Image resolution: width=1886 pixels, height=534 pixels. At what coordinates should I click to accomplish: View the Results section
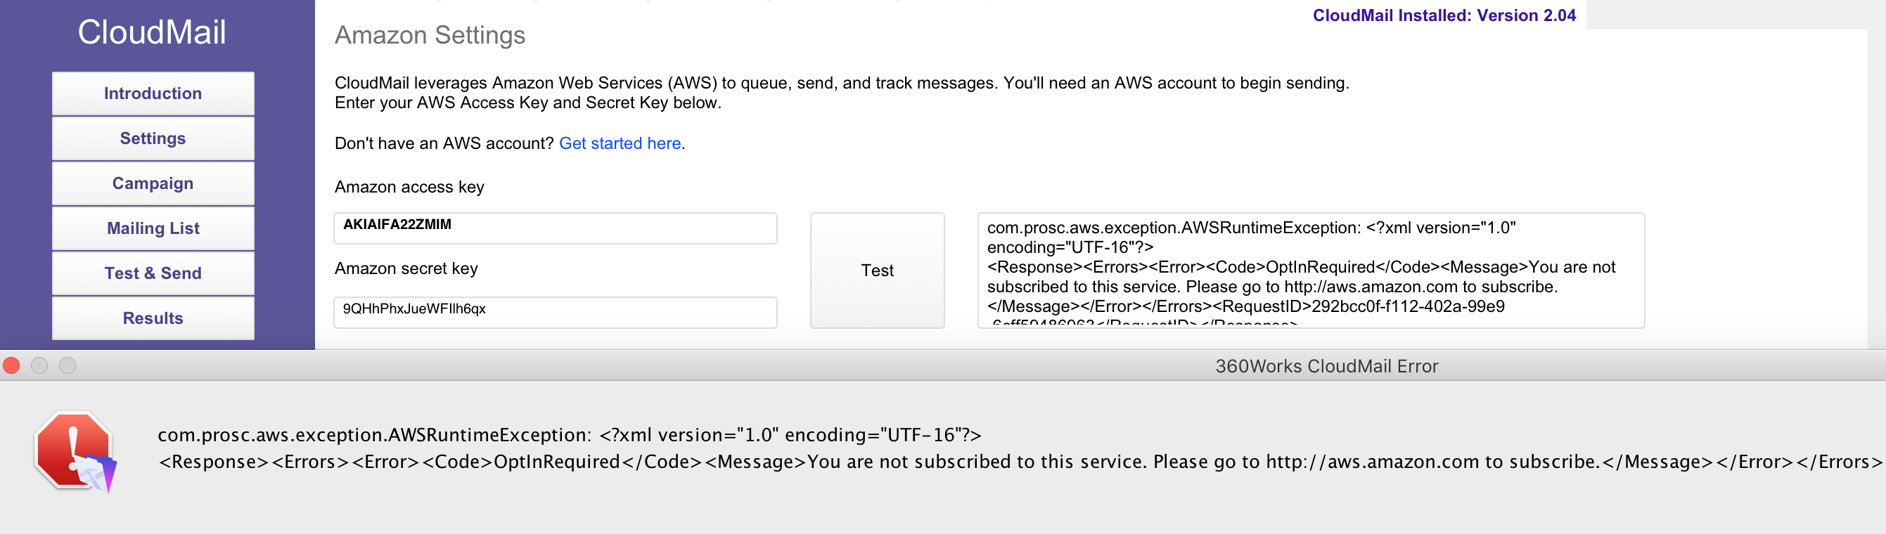pyautogui.click(x=153, y=318)
